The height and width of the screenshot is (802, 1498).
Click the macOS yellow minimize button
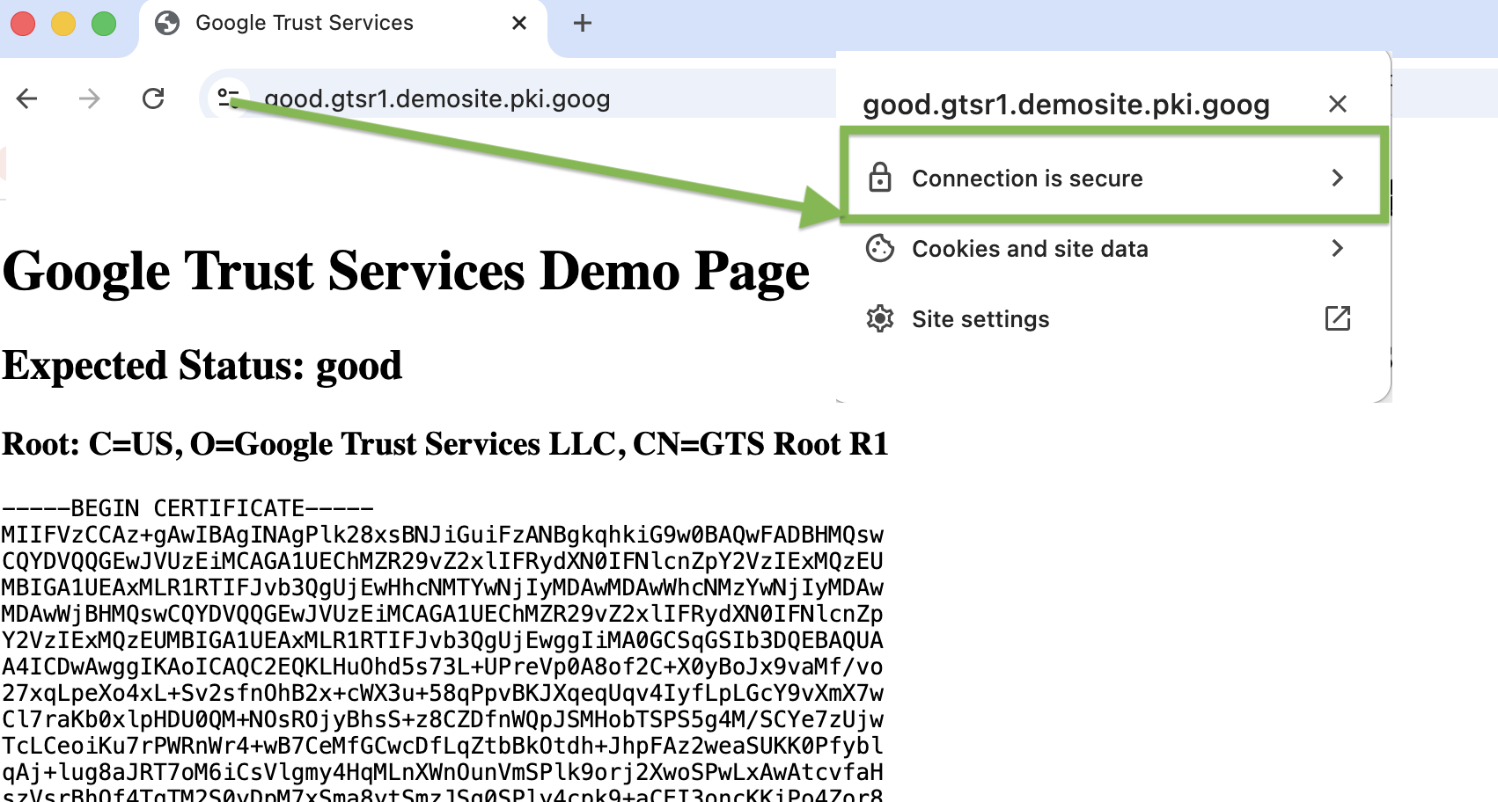point(63,24)
